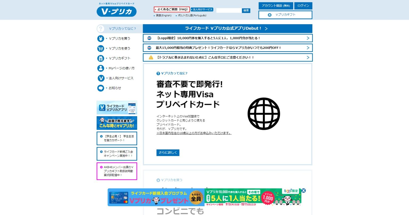
Task: Close the bottom banner ad with the X
Action: point(304,191)
